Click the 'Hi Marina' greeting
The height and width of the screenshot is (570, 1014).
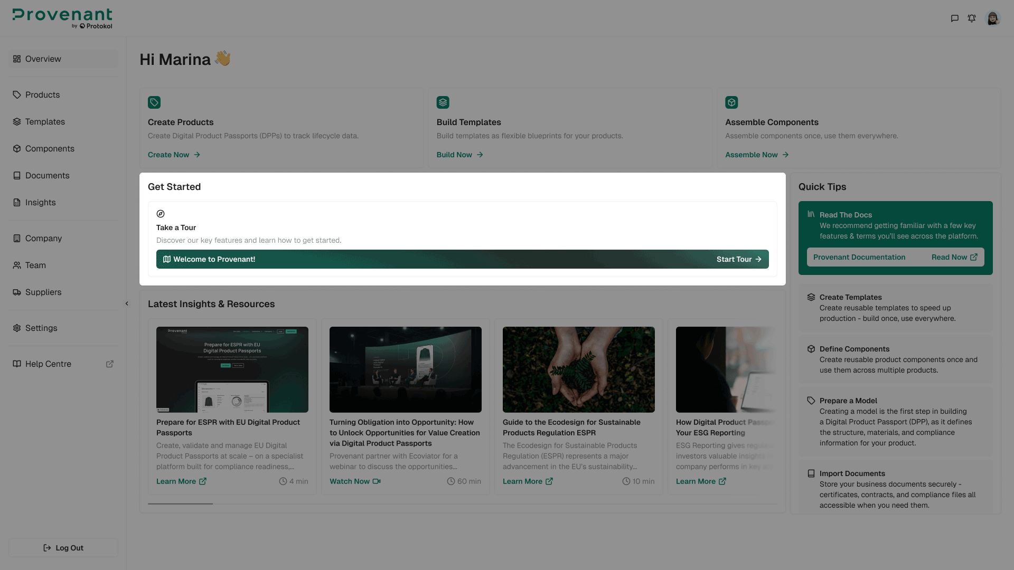(x=185, y=59)
